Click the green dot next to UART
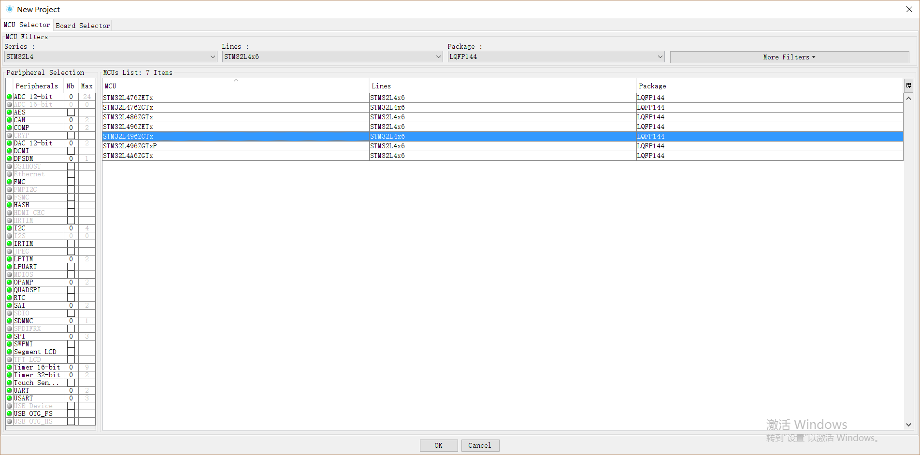 tap(9, 390)
